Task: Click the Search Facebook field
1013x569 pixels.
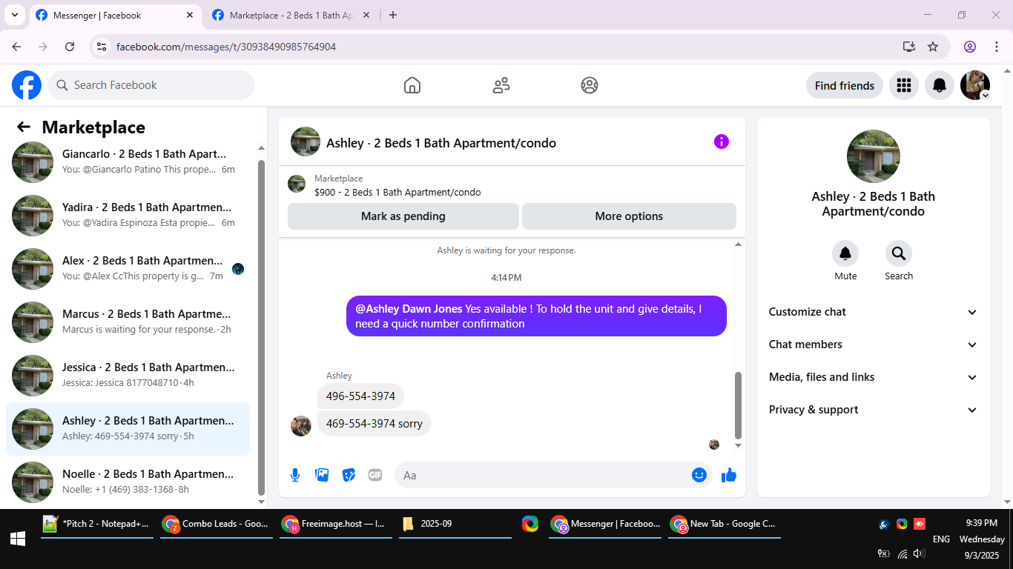Action: pyautogui.click(x=151, y=85)
